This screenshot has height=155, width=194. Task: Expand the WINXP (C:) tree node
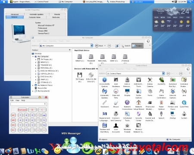coord(36,62)
